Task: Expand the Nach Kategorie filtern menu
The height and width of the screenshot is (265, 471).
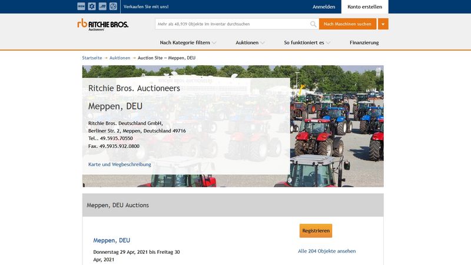Action: pos(188,42)
